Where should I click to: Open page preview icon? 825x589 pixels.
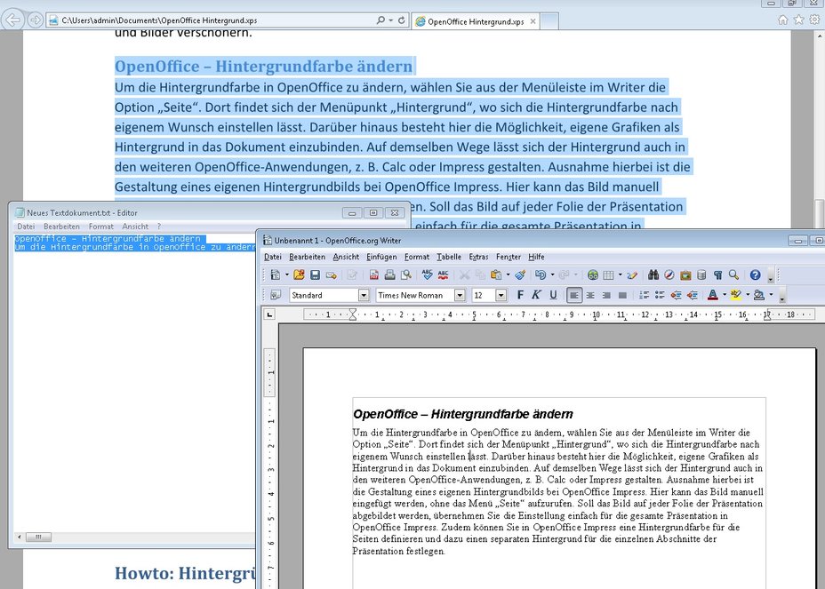click(405, 275)
